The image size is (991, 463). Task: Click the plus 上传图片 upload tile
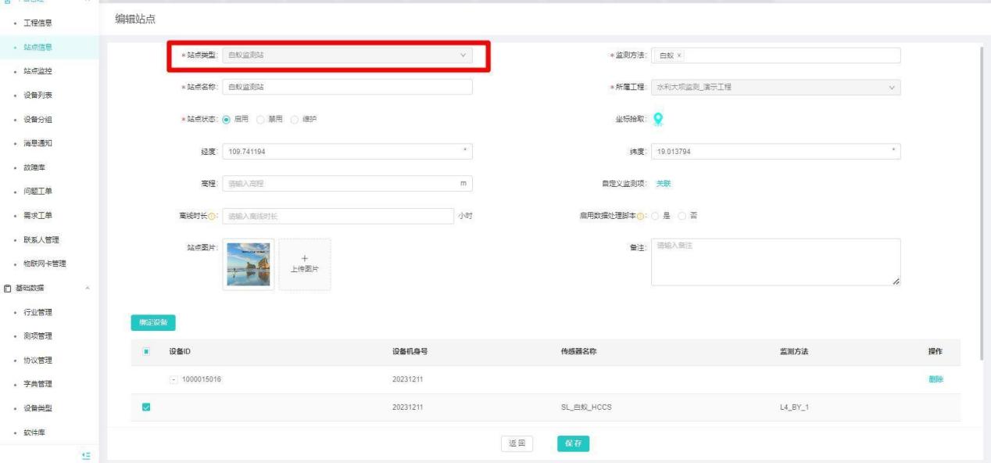(x=305, y=264)
